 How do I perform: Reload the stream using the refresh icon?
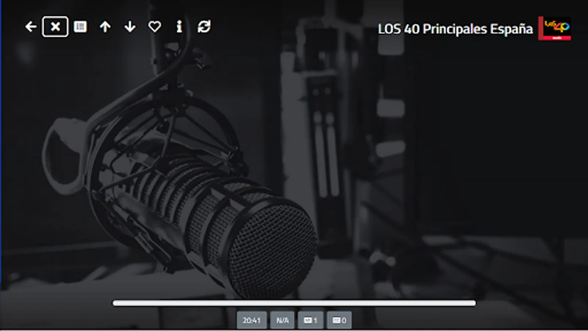click(x=204, y=26)
